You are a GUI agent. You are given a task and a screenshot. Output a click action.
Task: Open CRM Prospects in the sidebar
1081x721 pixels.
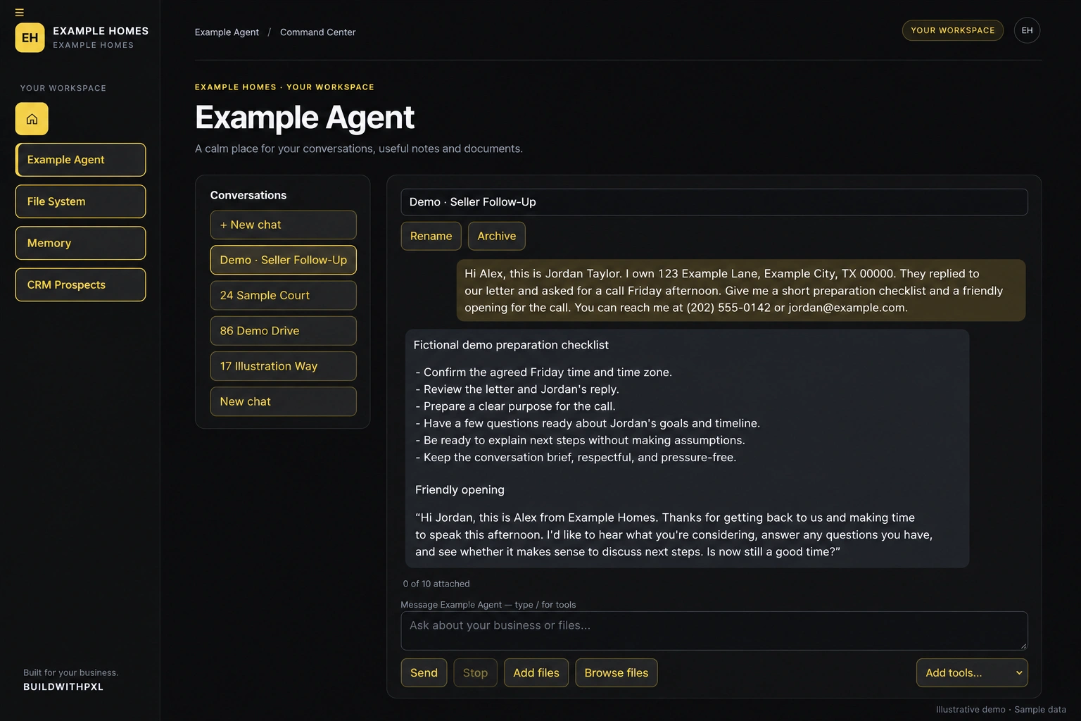coord(80,284)
